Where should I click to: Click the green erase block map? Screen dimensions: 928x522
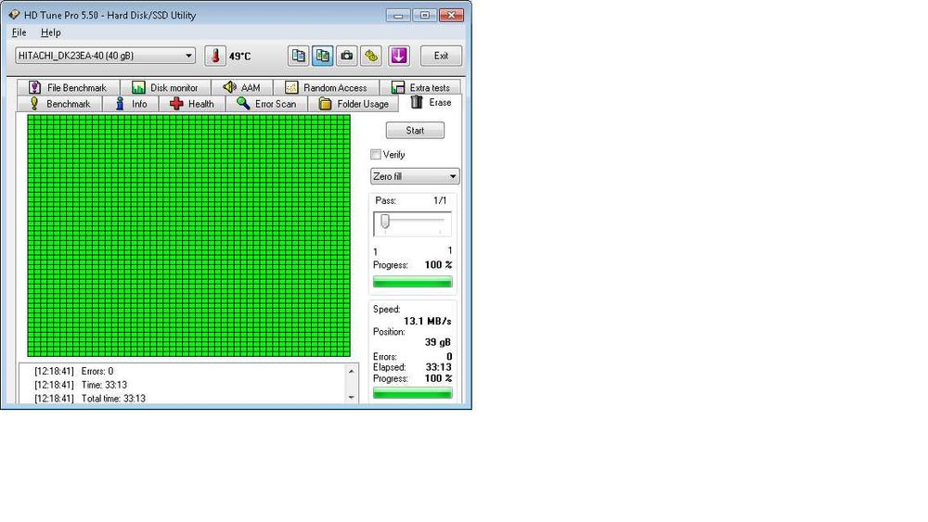coord(188,236)
